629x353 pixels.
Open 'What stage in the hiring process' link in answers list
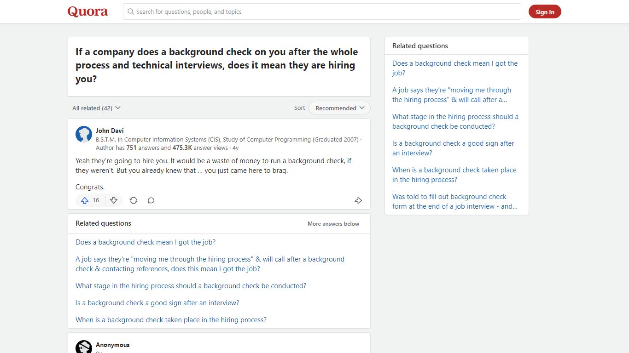(191, 286)
